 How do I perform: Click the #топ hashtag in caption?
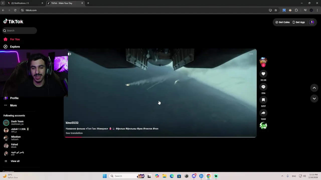pyautogui.click(x=155, y=128)
